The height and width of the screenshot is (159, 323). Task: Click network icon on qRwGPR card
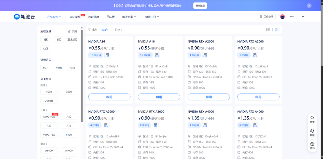[x=106, y=125]
